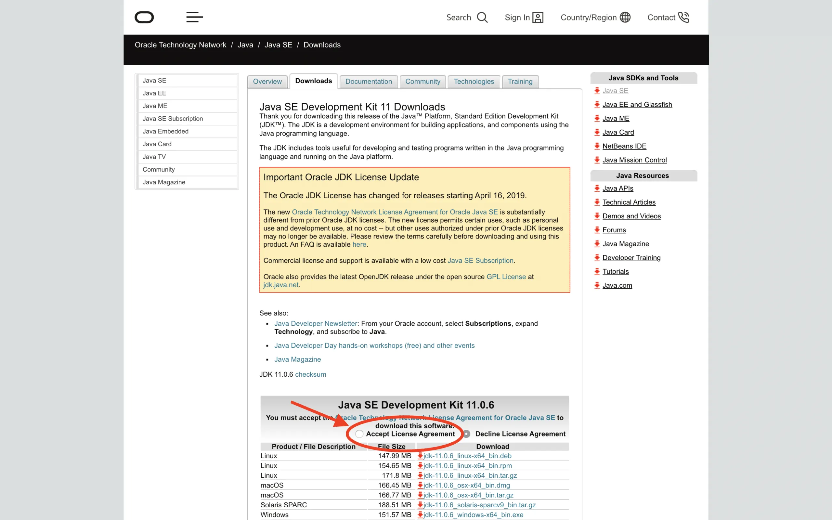The height and width of the screenshot is (520, 832).
Task: Open greyed Java SE link under SDKs and Tools
Action: (615, 91)
